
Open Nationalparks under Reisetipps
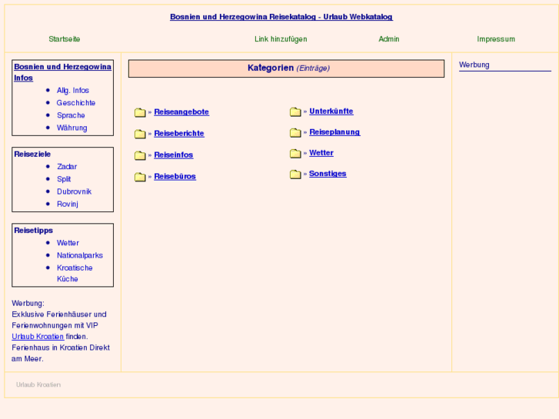point(80,255)
